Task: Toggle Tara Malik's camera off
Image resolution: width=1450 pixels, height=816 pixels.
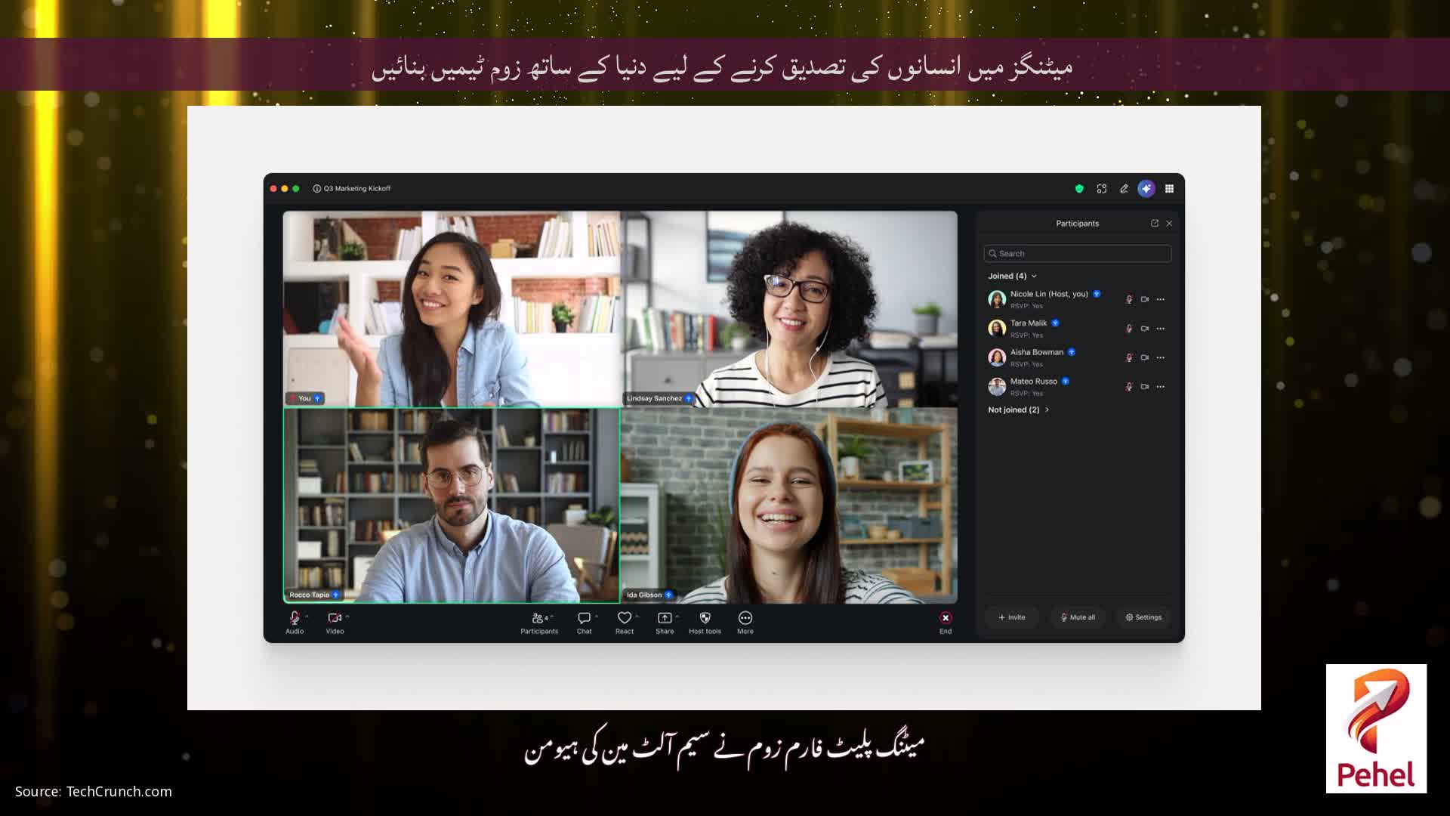Action: click(x=1145, y=328)
